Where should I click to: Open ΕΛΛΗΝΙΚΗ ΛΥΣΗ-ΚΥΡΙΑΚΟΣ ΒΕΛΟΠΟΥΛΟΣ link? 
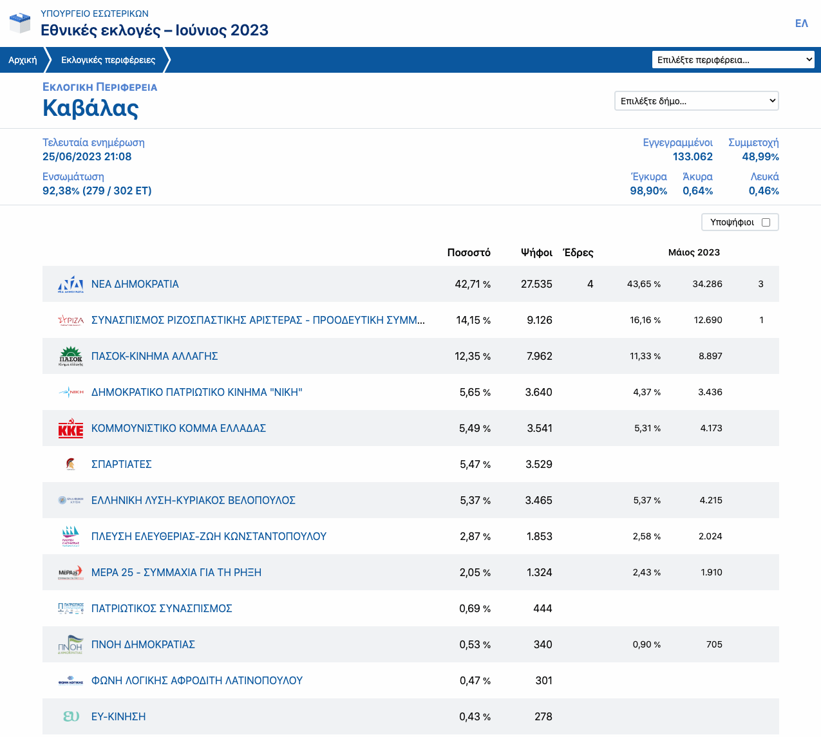(194, 500)
